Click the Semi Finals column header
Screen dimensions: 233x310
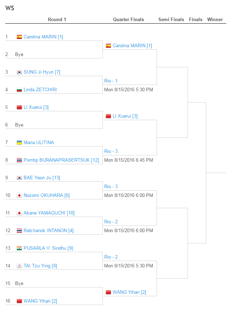[171, 20]
